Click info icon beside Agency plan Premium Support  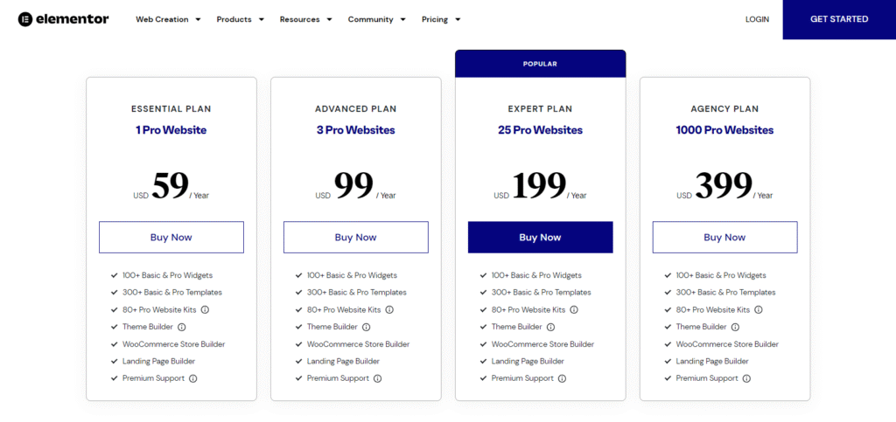tap(747, 378)
